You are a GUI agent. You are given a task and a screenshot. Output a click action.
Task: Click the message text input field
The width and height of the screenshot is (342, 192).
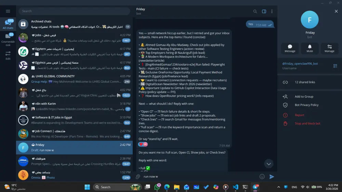[x=200, y=177]
